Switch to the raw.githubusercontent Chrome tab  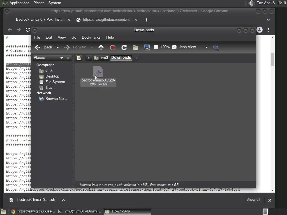pos(106,20)
